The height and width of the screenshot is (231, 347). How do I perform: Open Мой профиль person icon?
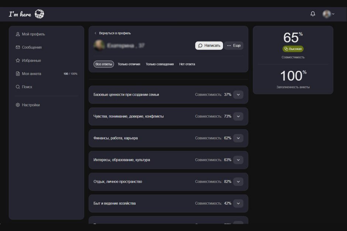(x=18, y=34)
